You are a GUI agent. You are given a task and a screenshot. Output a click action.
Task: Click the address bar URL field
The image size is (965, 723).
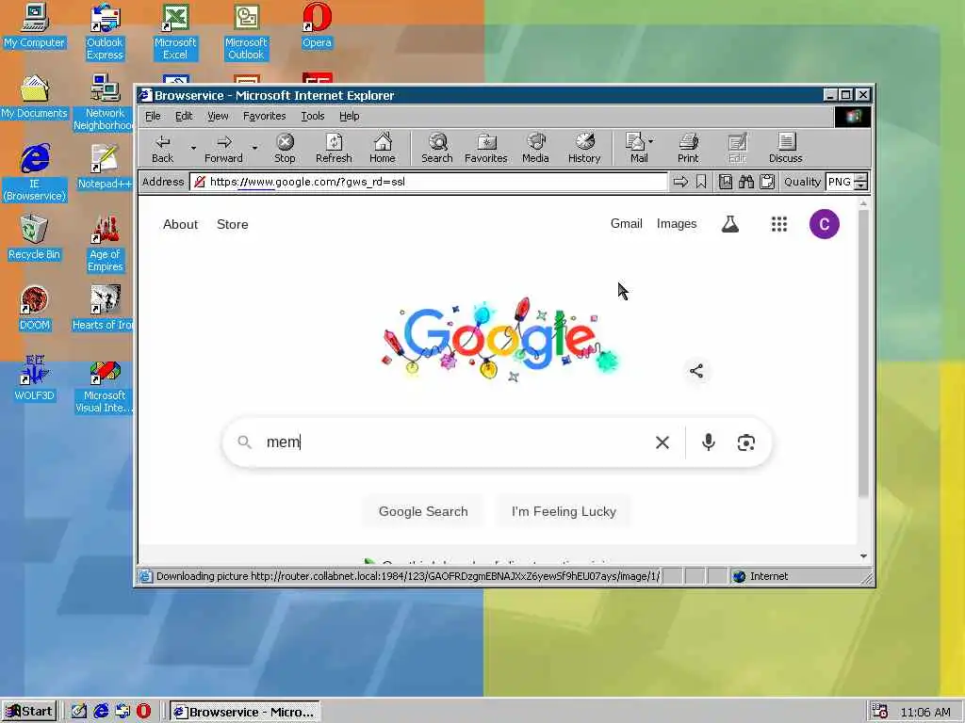(429, 182)
